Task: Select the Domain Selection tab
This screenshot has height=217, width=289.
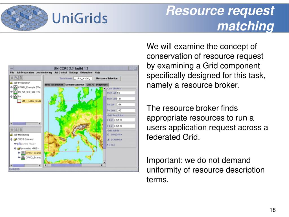Action: tap(75, 84)
